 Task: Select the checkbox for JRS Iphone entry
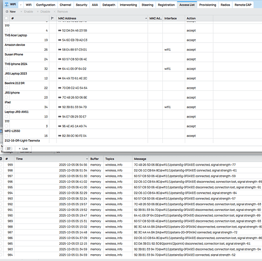6,97
